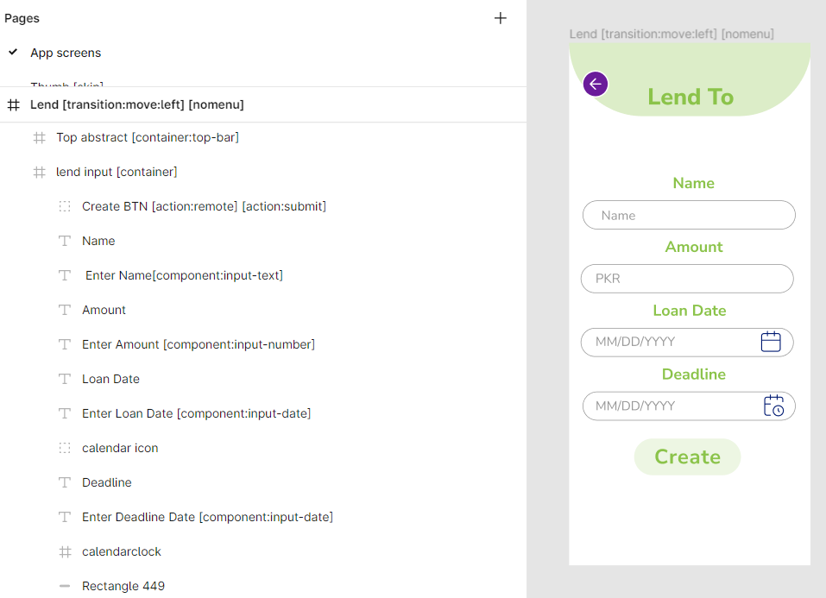Screen dimensions: 826x598
Task: Select the calendarclock layer
Action: (121, 551)
